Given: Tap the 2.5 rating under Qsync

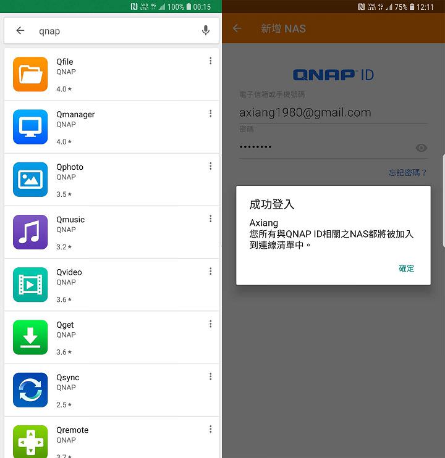Looking at the screenshot, I should pyautogui.click(x=64, y=404).
